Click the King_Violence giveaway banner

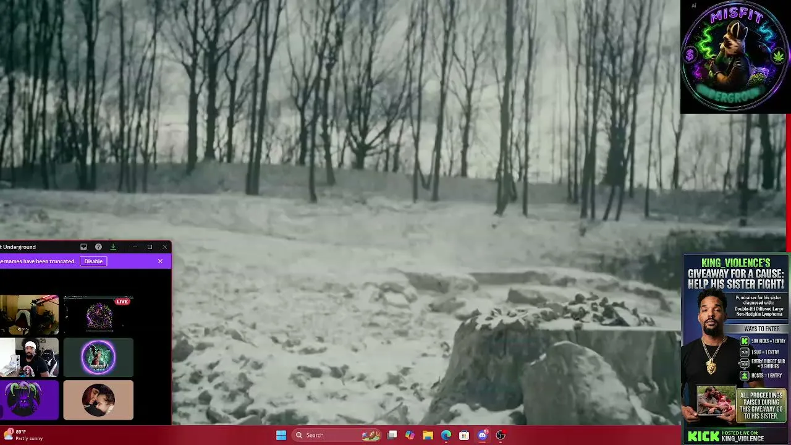tap(736, 349)
